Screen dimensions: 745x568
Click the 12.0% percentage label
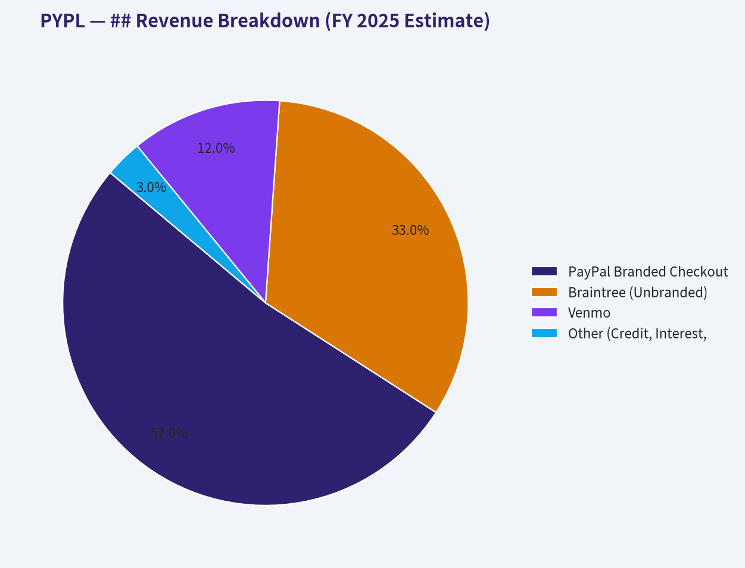[216, 148]
